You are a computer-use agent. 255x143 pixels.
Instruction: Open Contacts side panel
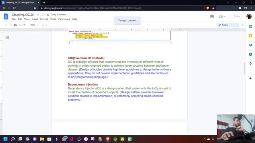tap(251, 54)
